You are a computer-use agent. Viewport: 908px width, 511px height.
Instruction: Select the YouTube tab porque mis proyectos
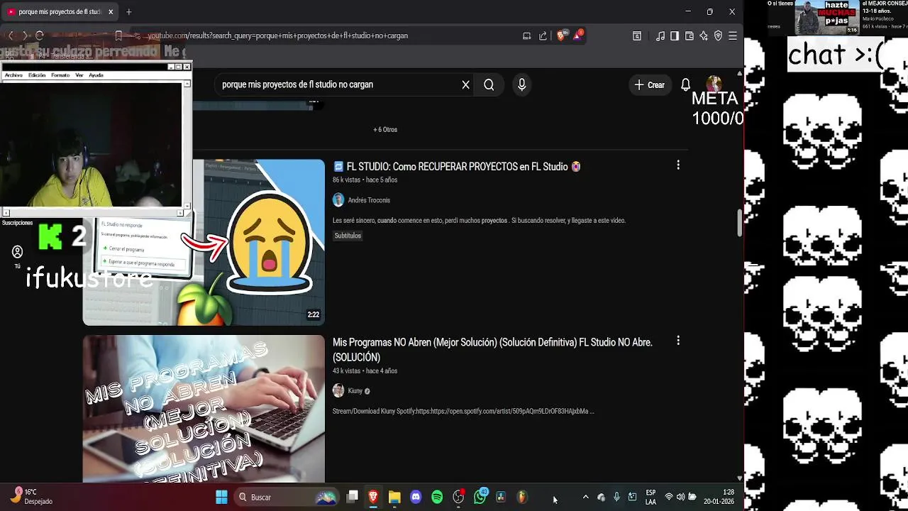[x=60, y=12]
